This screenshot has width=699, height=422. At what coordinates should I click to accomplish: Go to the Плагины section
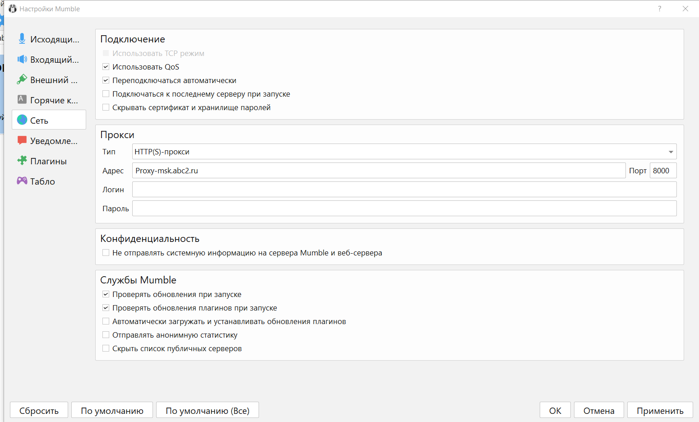pyautogui.click(x=49, y=161)
